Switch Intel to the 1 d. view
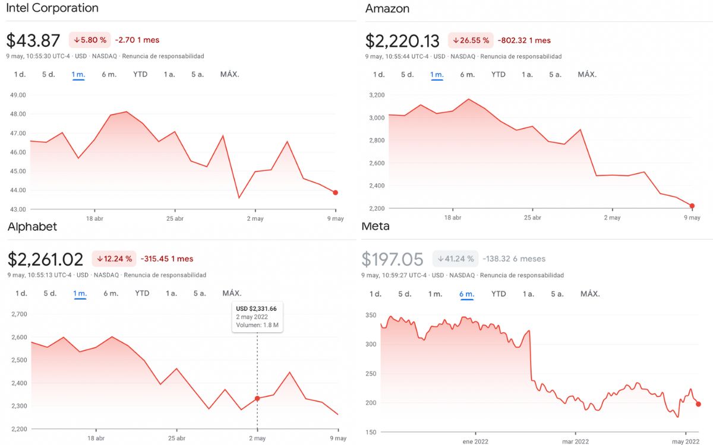Image resolution: width=713 pixels, height=445 pixels. [x=18, y=75]
